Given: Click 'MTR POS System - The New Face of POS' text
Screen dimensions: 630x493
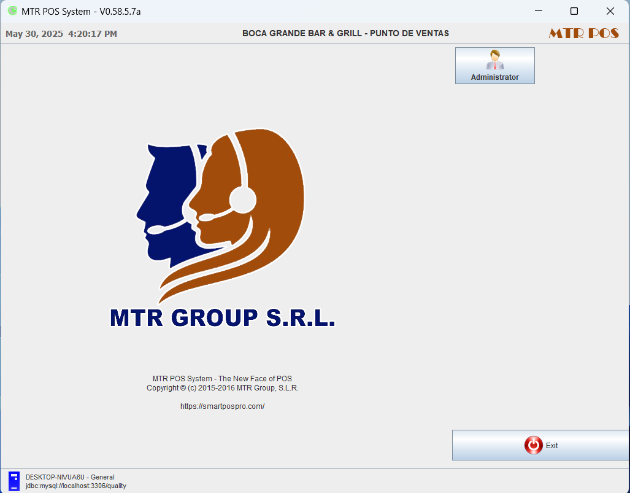Looking at the screenshot, I should pos(222,378).
